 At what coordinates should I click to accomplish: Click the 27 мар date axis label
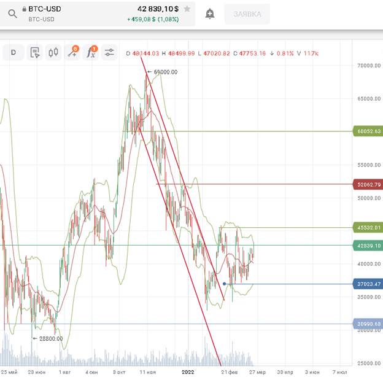coord(257,372)
